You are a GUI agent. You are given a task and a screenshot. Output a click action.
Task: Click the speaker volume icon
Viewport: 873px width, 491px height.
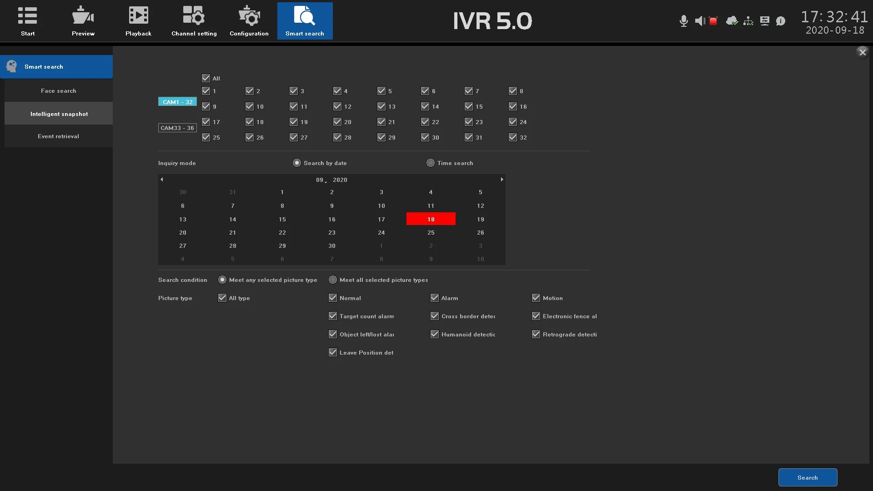[x=700, y=21]
